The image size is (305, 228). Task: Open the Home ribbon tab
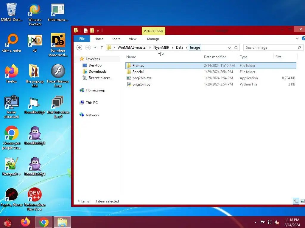click(99, 39)
